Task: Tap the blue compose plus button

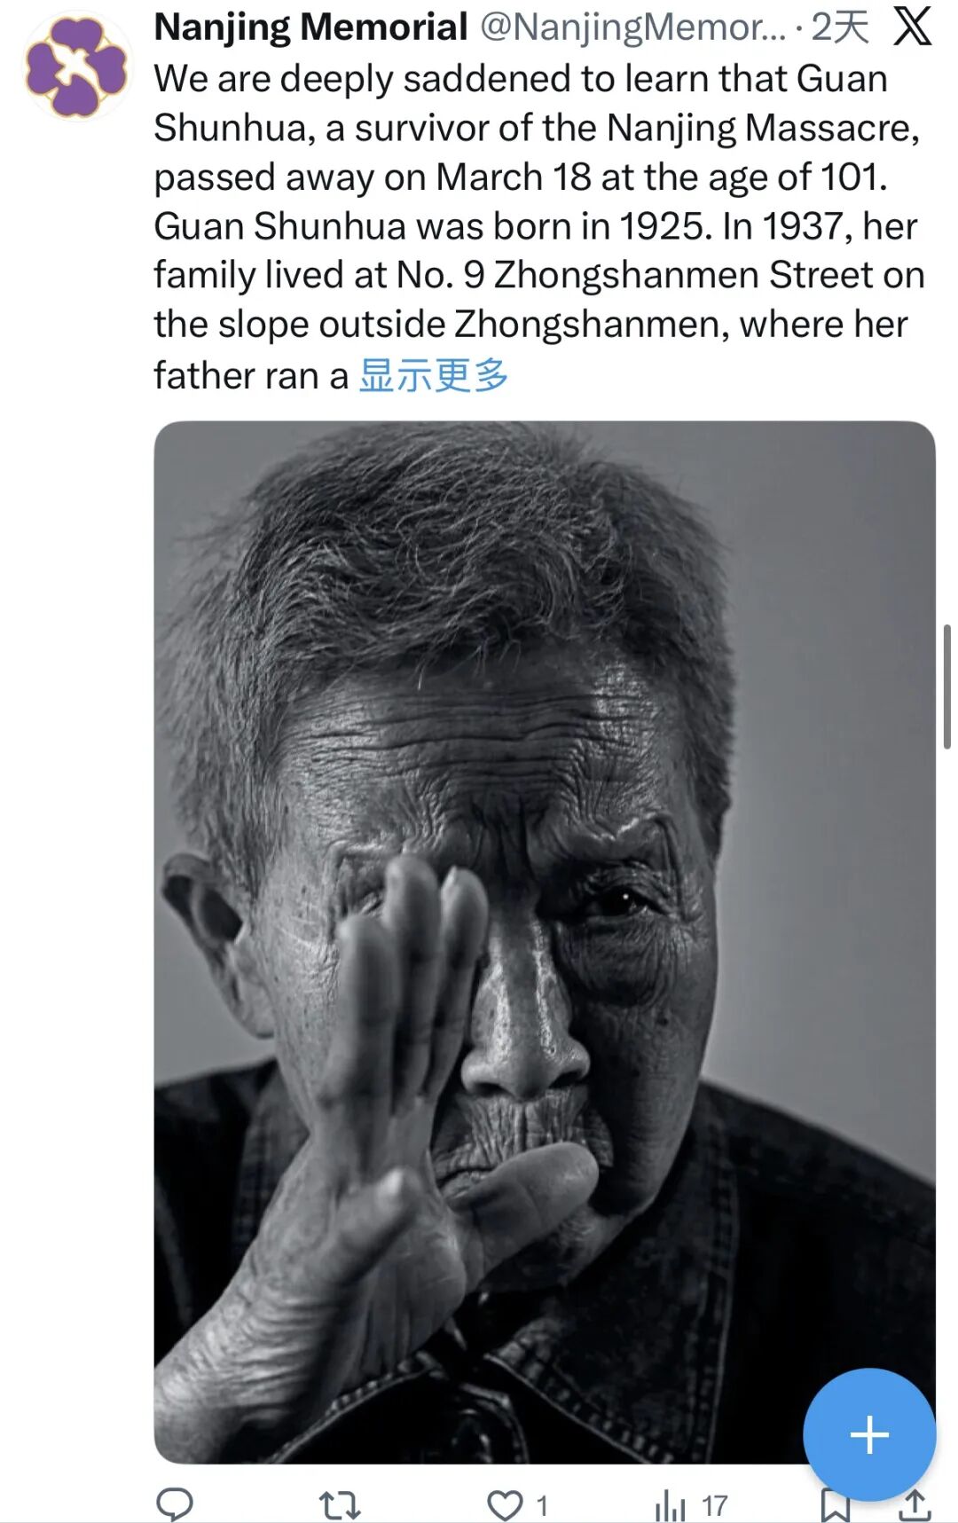Action: 869,1434
